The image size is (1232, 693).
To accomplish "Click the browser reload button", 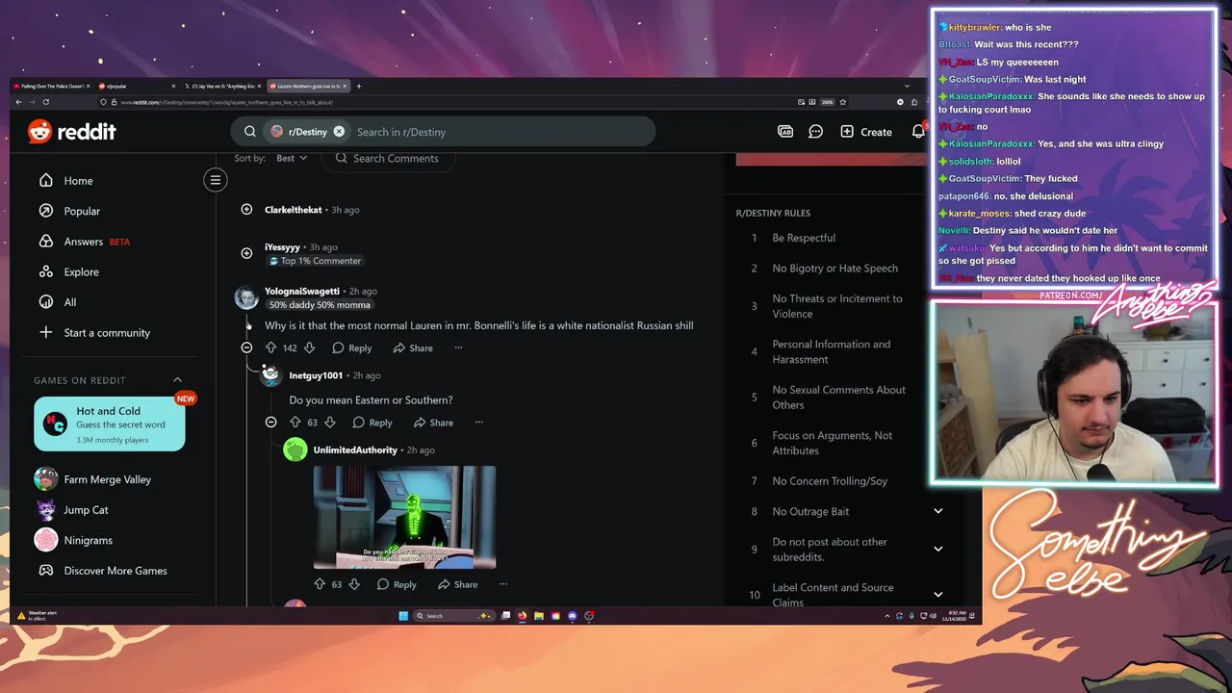I will coord(45,102).
